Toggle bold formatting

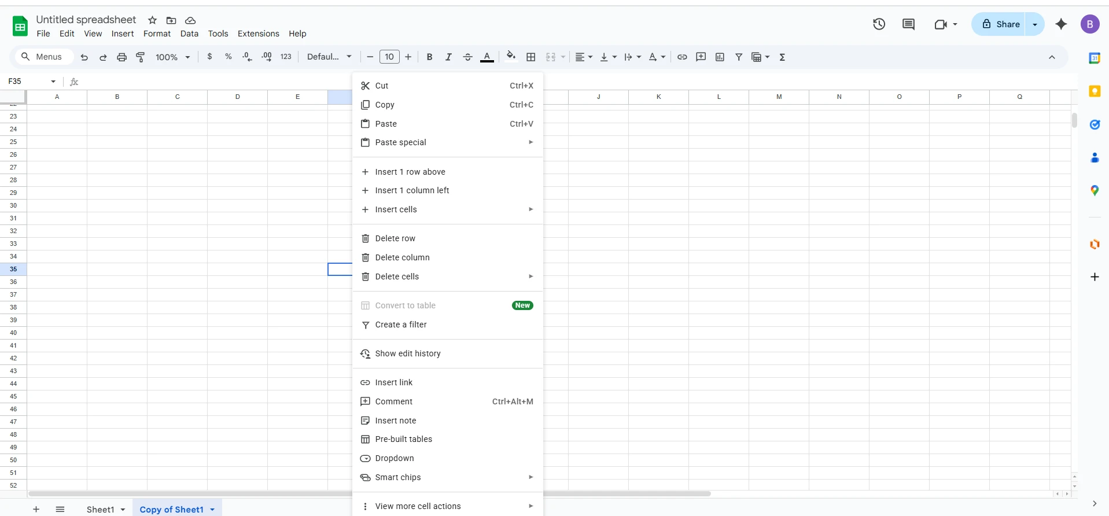pos(429,57)
